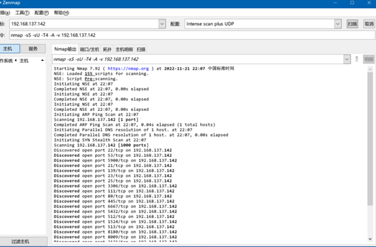The image size is (376, 247).
Task: Minimize the Zenmap window
Action: coord(335,3)
